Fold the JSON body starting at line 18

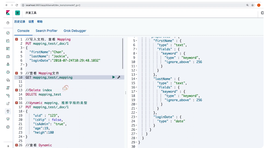coord(23,111)
